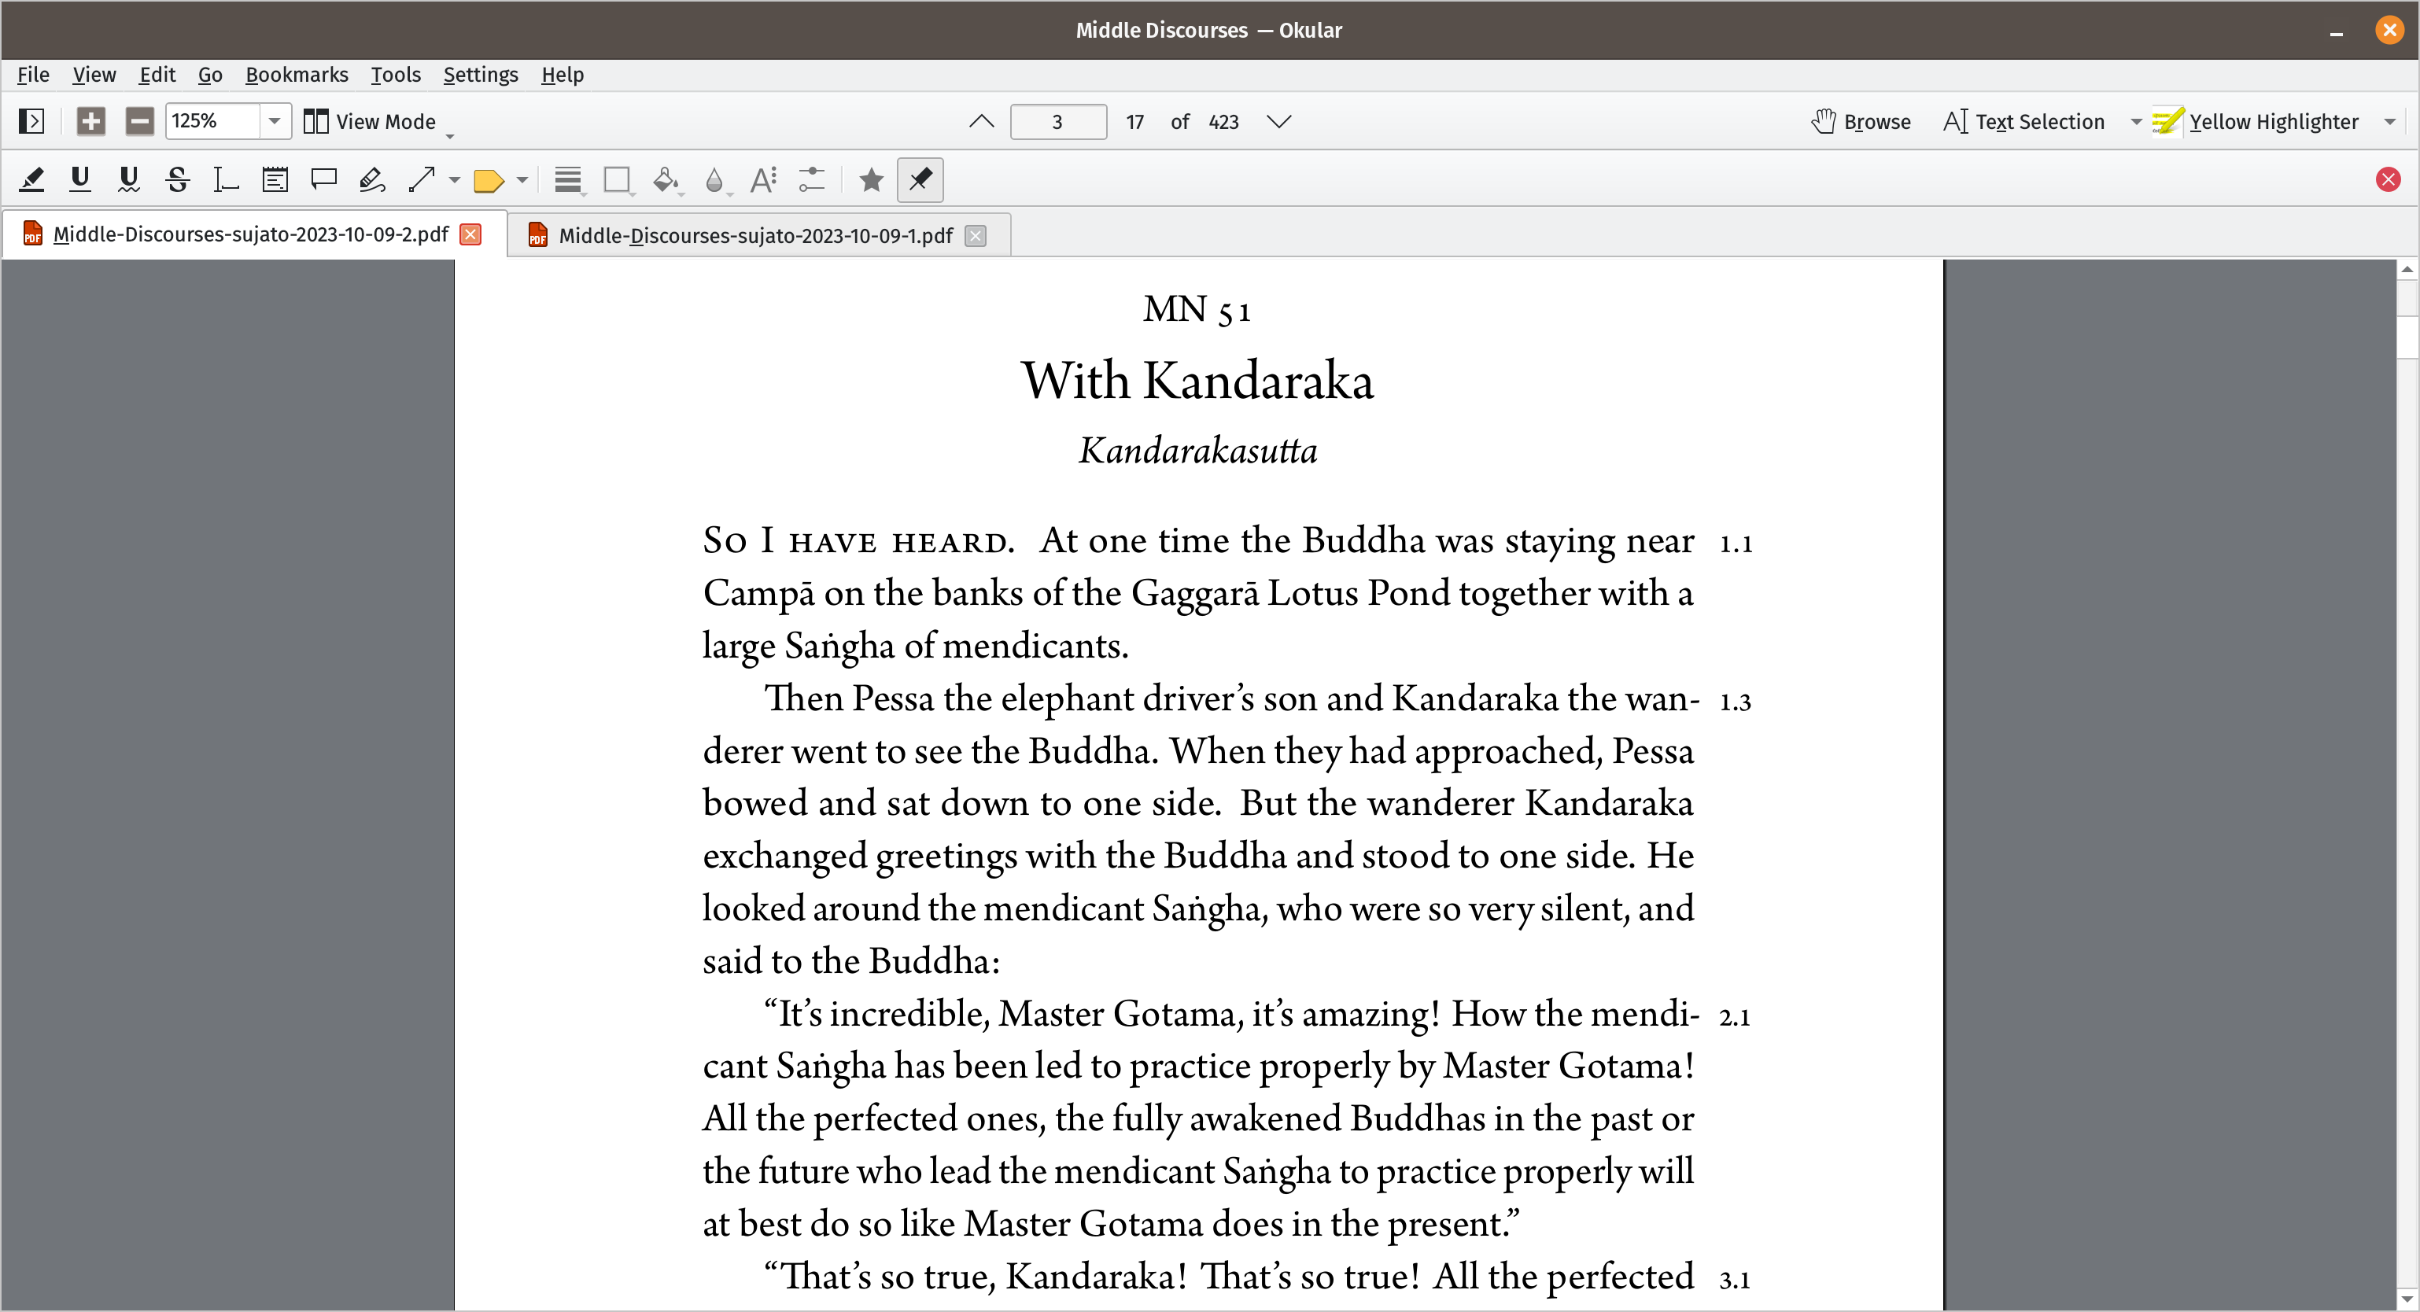
Task: Close the 2023-10-09-2.pdf tab
Action: [x=470, y=234]
